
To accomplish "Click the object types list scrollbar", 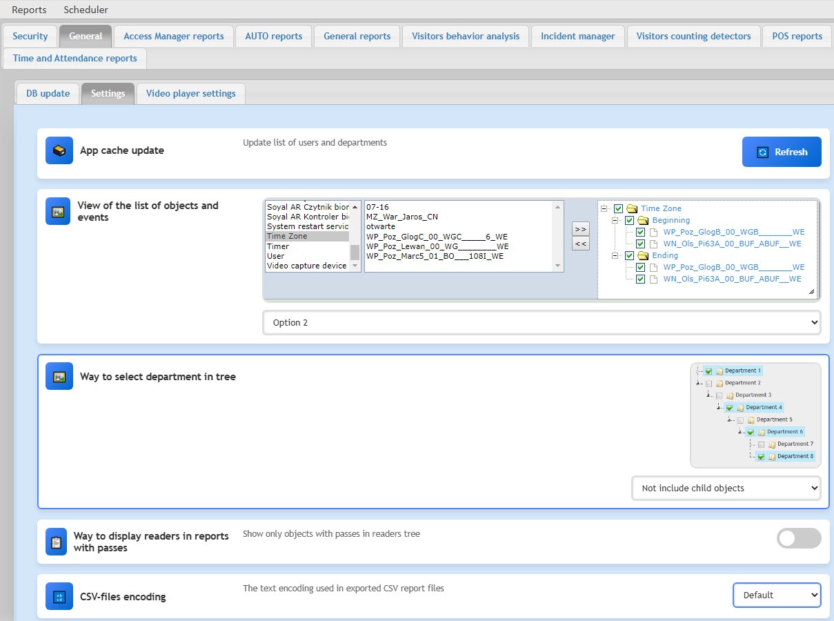I will [355, 236].
